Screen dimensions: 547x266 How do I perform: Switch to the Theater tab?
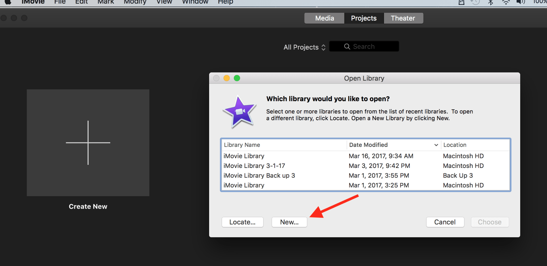click(x=403, y=18)
